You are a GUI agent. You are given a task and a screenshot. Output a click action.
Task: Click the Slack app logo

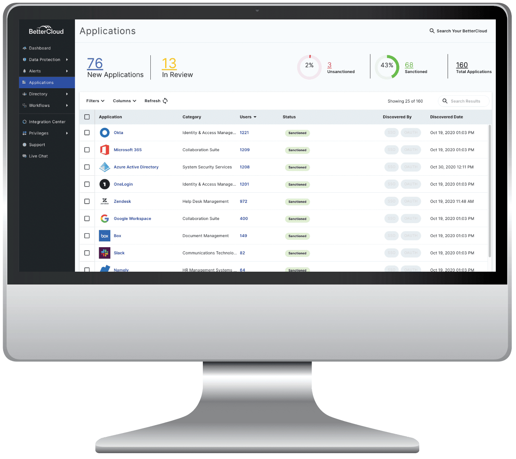pos(105,253)
